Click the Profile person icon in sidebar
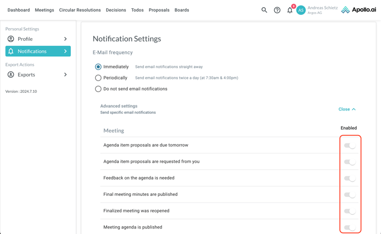The image size is (381, 234). click(x=11, y=39)
